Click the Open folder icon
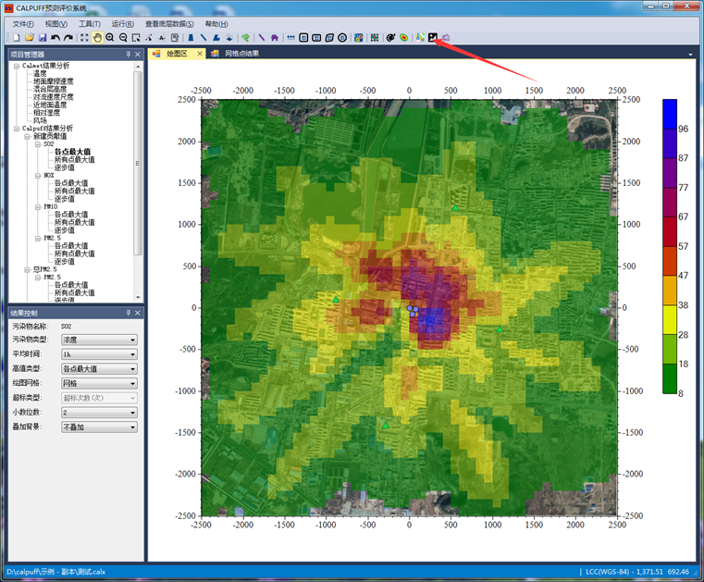The image size is (704, 582). tap(30, 37)
